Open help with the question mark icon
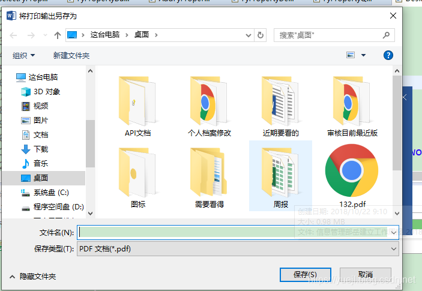Screen dimensions: 422x291 click(x=388, y=55)
